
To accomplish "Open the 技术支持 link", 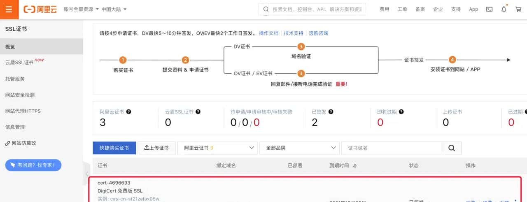I will coord(294,33).
